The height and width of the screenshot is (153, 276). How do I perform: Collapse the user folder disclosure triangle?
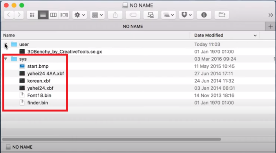point(6,44)
